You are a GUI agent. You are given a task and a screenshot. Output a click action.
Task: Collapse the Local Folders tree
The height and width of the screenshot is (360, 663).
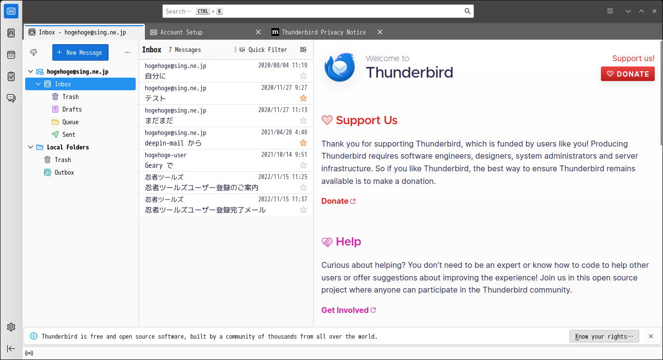pos(31,147)
